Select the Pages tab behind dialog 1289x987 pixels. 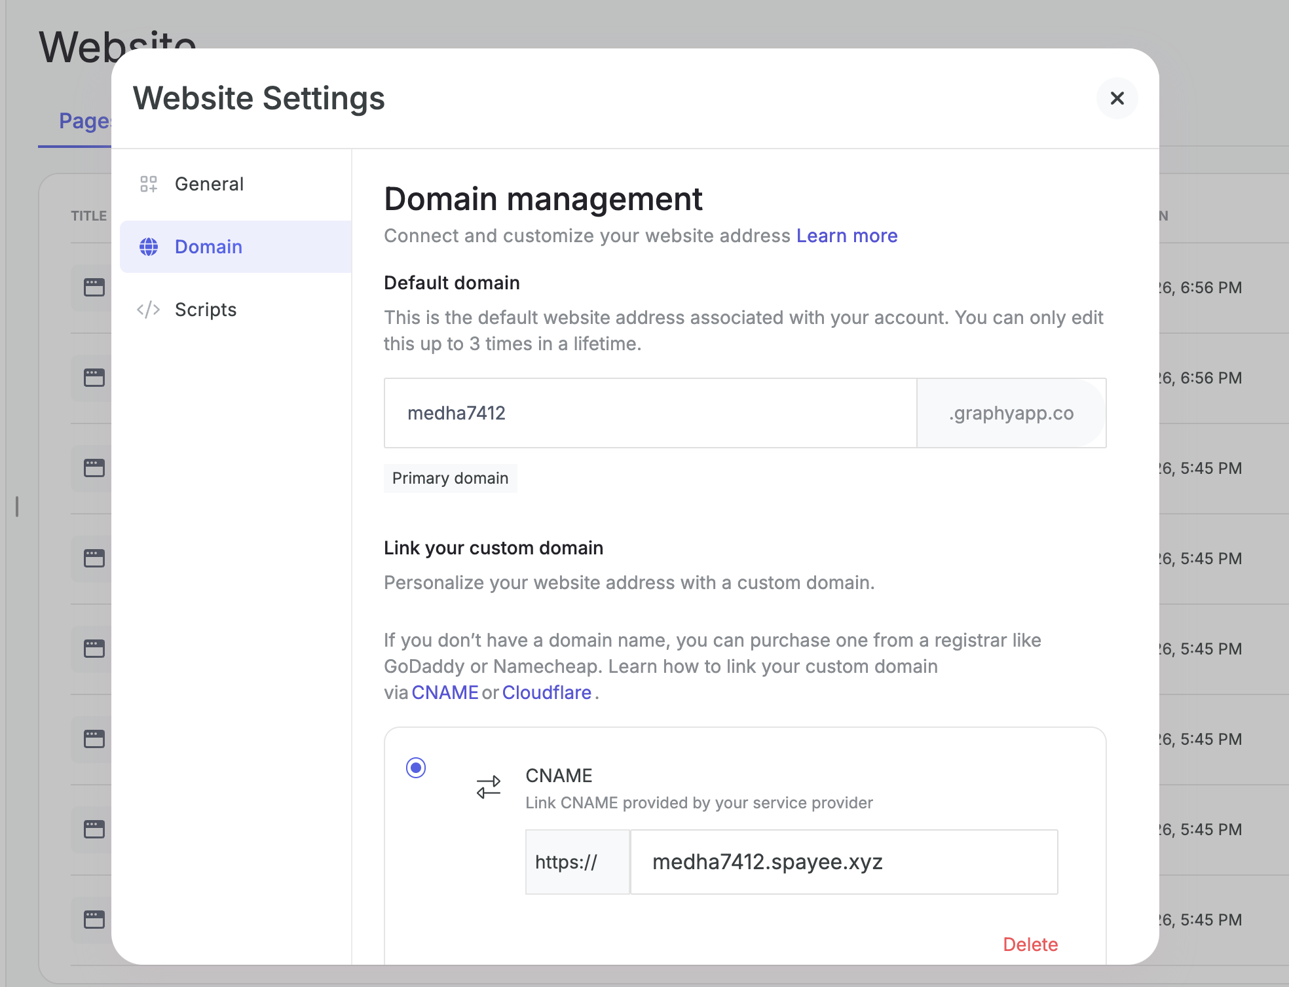click(84, 121)
